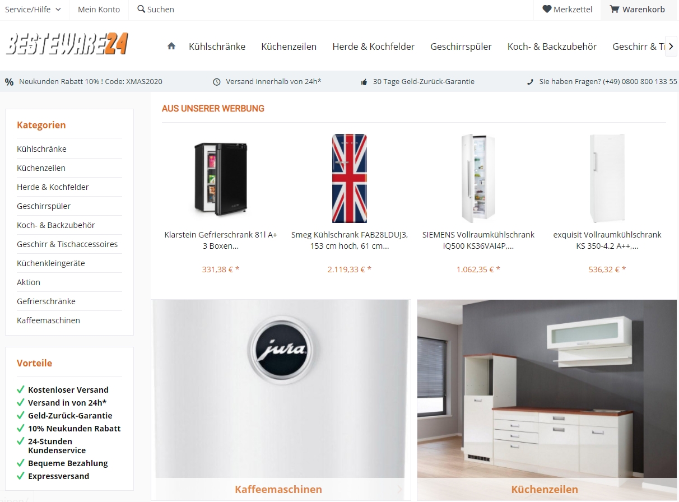Click the home icon in navigation bar
The image size is (679, 502).
171,46
